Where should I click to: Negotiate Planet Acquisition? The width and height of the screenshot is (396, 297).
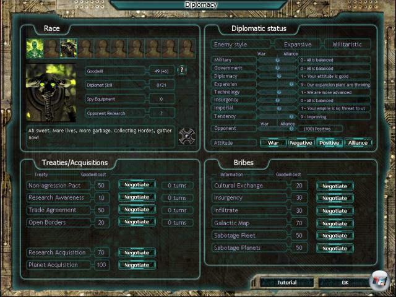tap(137, 265)
